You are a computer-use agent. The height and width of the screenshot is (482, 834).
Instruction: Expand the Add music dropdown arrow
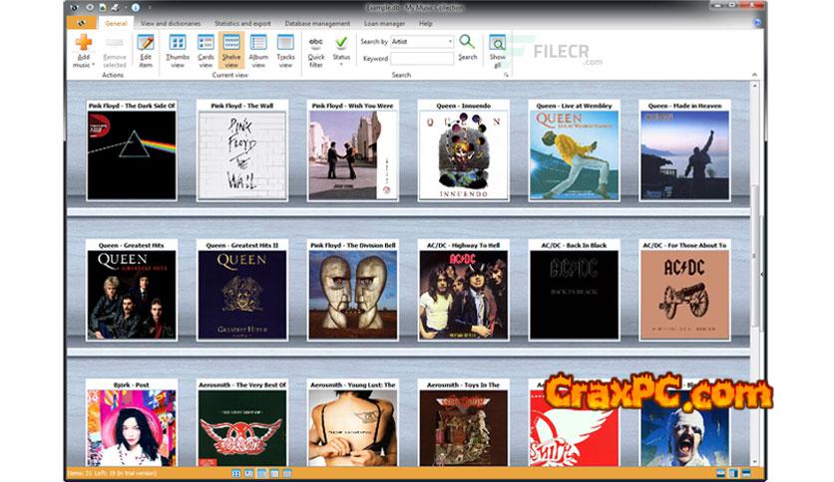93,65
